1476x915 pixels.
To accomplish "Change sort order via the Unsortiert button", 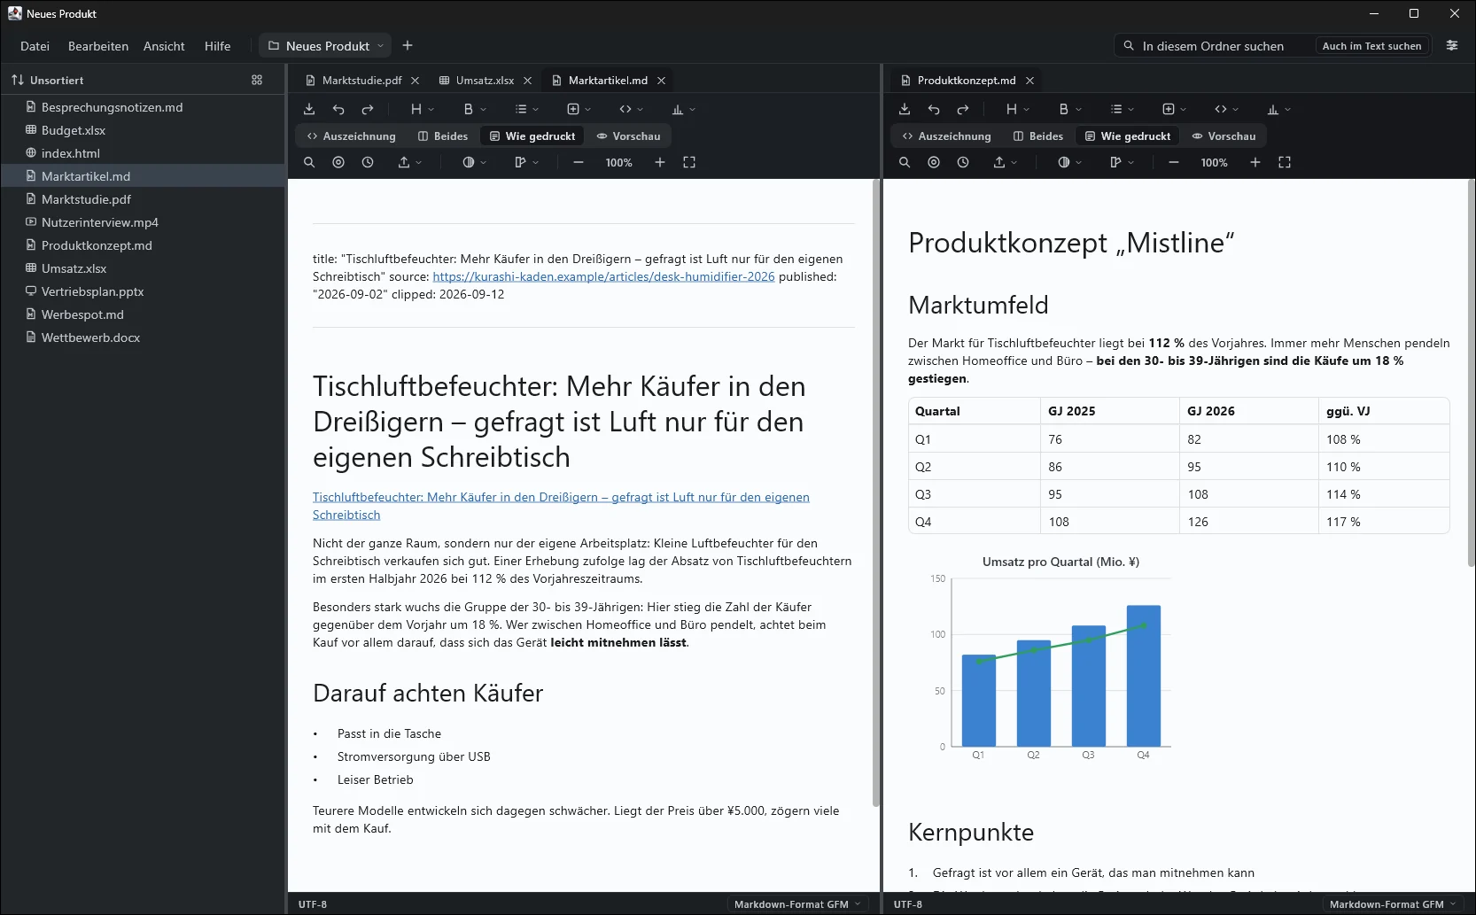I will click(48, 80).
